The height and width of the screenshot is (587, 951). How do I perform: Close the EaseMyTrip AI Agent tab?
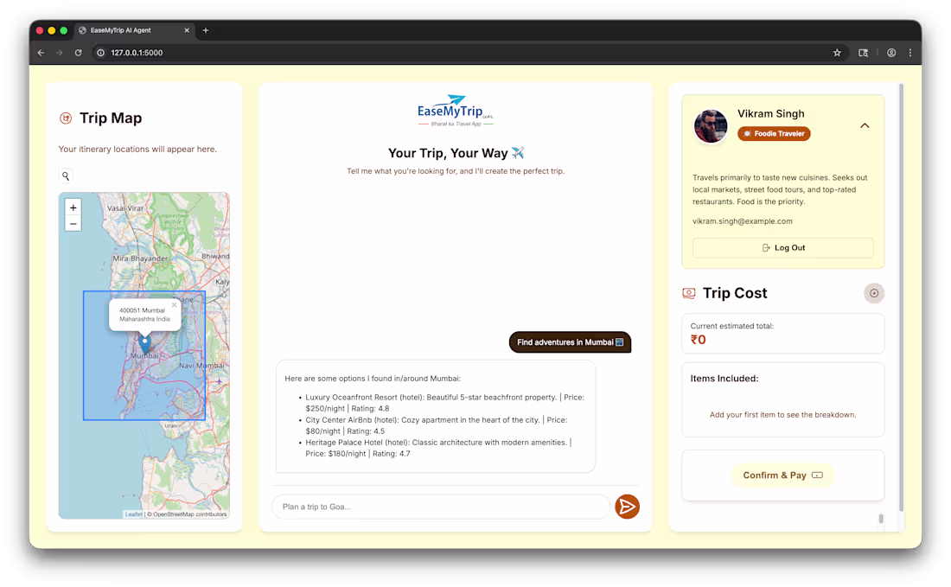pos(186,30)
